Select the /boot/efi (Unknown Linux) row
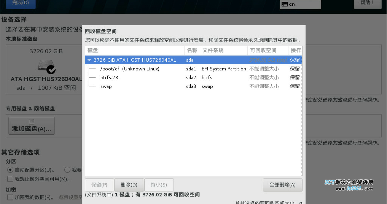This screenshot has height=204, width=387. [193, 69]
